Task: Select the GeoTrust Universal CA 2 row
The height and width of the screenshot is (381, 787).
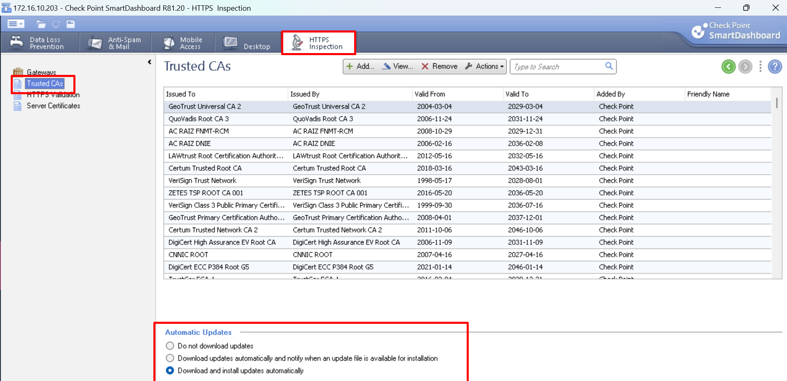Action: coord(468,107)
